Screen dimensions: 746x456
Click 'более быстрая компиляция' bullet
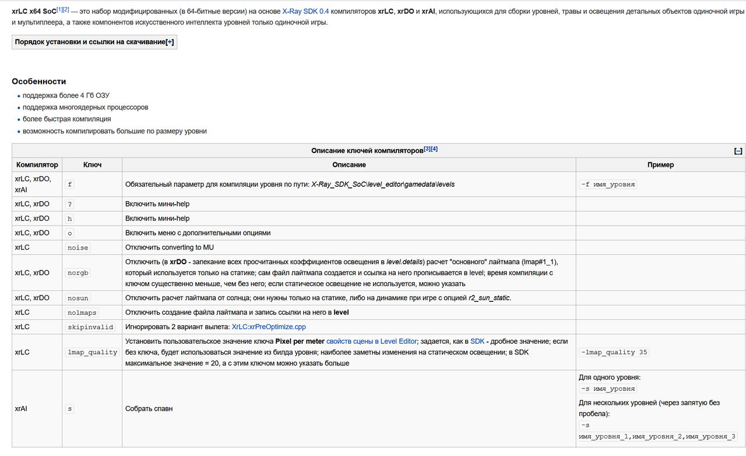(x=67, y=119)
